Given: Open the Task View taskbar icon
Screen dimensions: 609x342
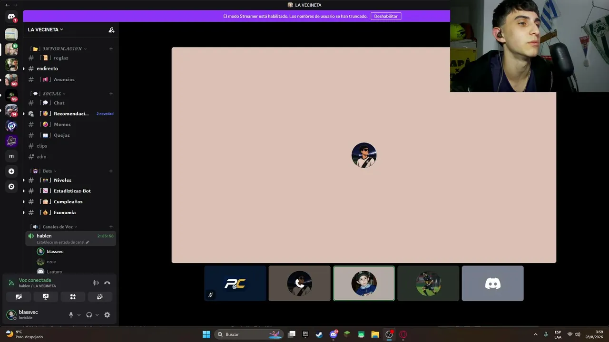Looking at the screenshot, I should pos(292,334).
